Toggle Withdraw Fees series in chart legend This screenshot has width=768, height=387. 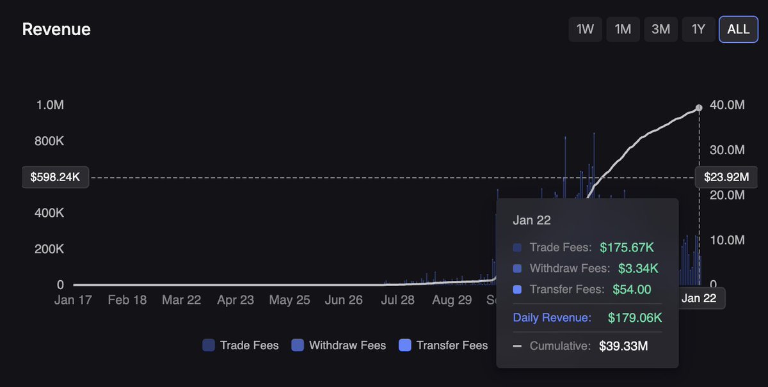coord(339,345)
